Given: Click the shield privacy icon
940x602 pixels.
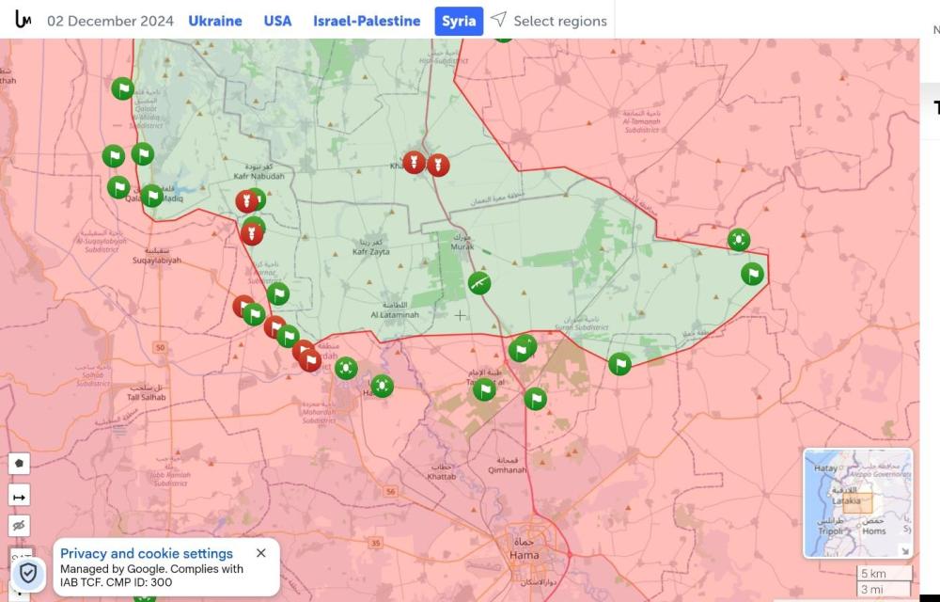Looking at the screenshot, I should click(28, 574).
